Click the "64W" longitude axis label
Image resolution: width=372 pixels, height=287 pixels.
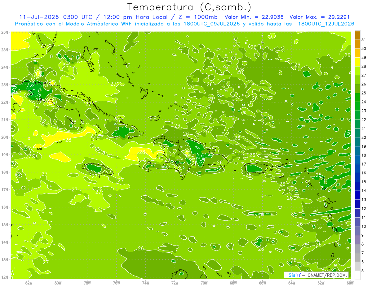click(x=291, y=283)
